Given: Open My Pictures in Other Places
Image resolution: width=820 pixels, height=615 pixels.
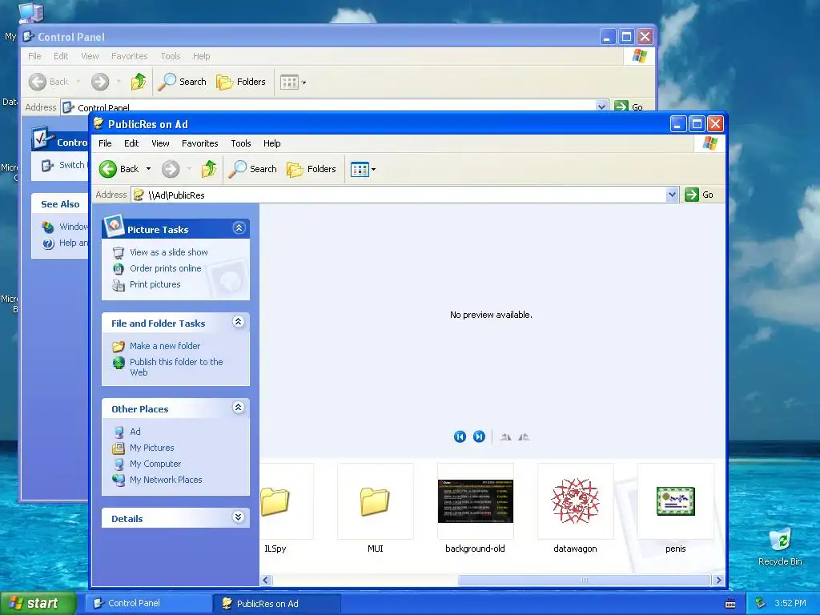Looking at the screenshot, I should (151, 448).
